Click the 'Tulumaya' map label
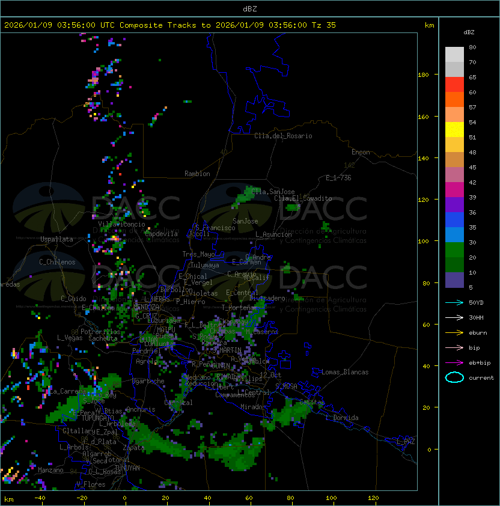Screen dimensions: 500x506 pyautogui.click(x=205, y=265)
